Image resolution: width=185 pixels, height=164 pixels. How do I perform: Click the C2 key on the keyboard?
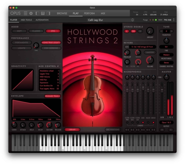(63, 149)
